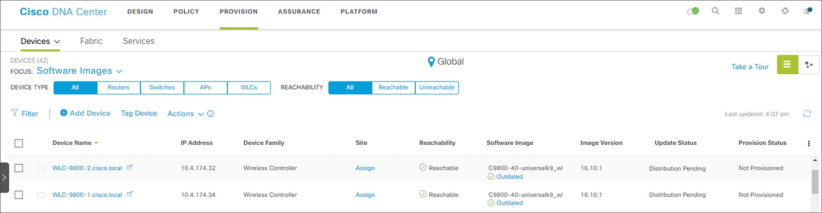
Task: Expand the Devices dropdown tab
Action: pyautogui.click(x=40, y=41)
